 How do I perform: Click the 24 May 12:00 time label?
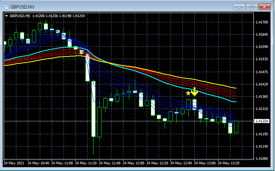coord(133,163)
